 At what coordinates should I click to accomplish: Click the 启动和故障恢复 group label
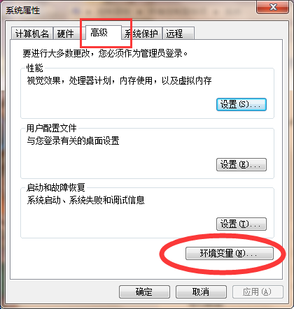pos(55,187)
